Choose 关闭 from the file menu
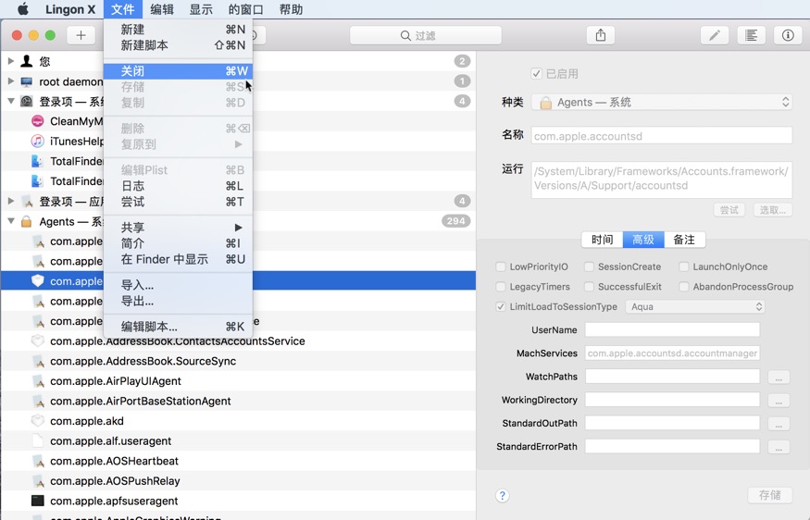 (179, 70)
